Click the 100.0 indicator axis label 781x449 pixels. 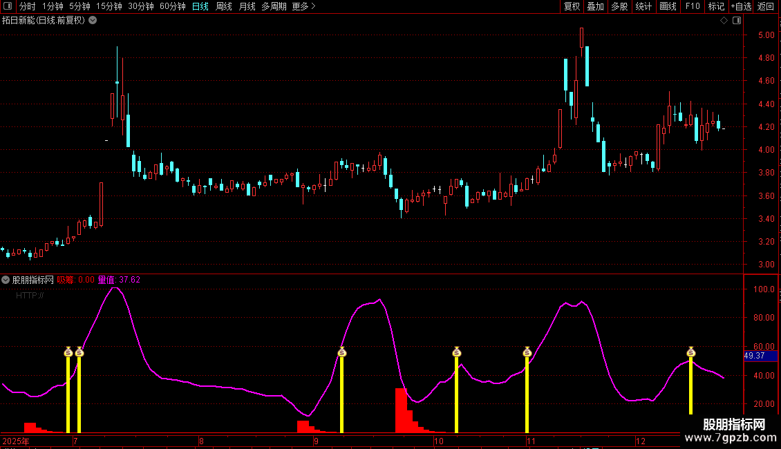tap(764, 289)
